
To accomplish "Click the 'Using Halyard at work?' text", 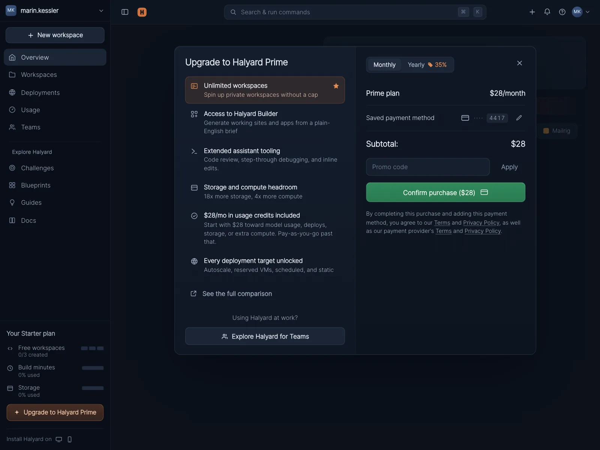I will tap(265, 318).
